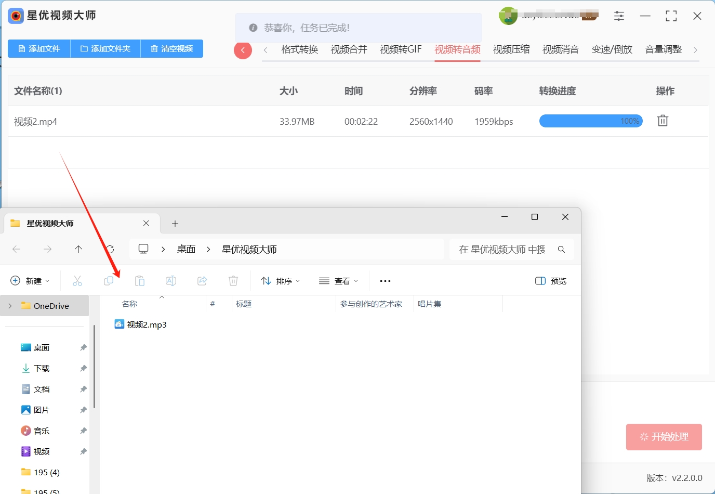The width and height of the screenshot is (715, 494).
Task: Click the search magnifier icon in Explorer
Action: (x=561, y=250)
